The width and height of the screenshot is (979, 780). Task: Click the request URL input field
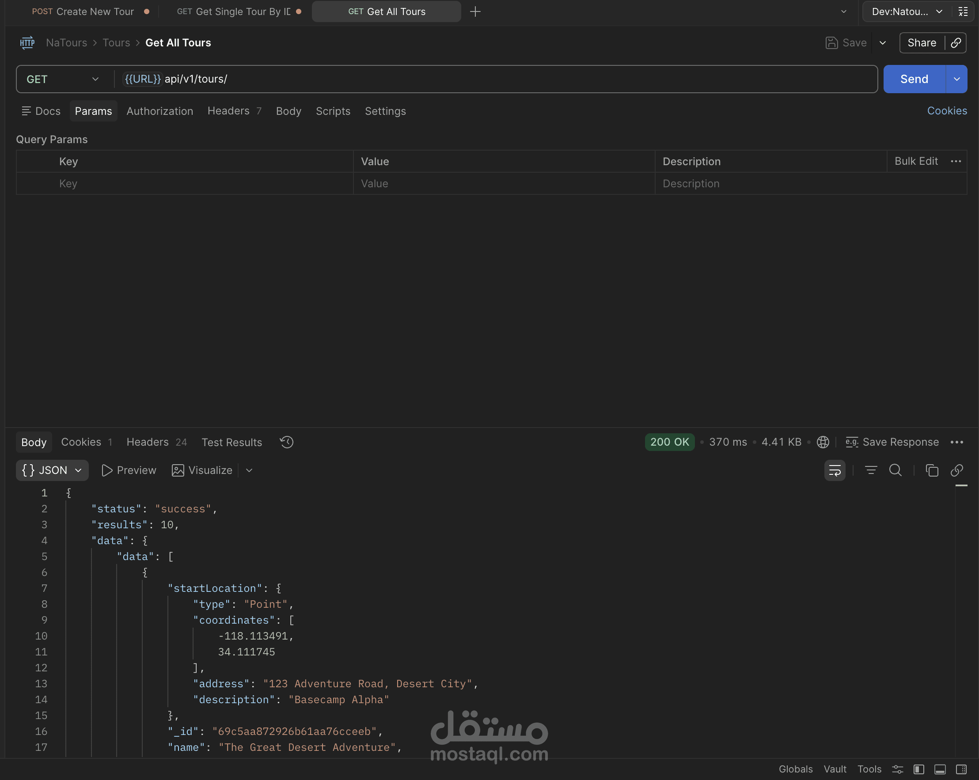click(500, 79)
